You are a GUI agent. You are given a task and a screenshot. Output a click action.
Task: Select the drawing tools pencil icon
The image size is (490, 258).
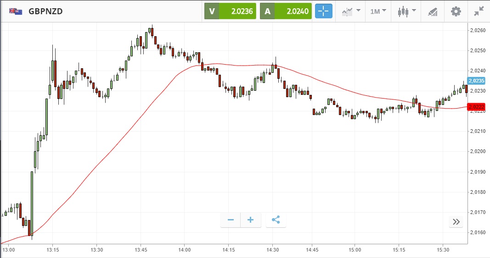[x=433, y=11]
